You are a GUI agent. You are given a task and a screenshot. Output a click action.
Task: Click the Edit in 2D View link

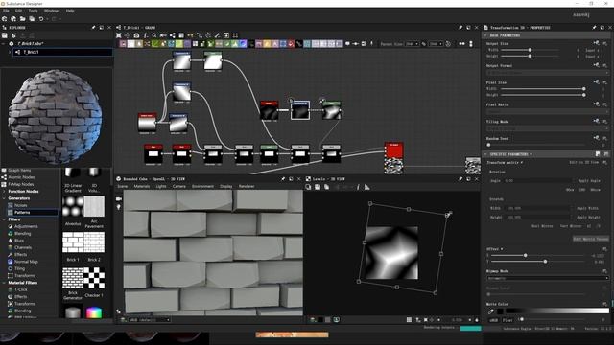pos(584,162)
